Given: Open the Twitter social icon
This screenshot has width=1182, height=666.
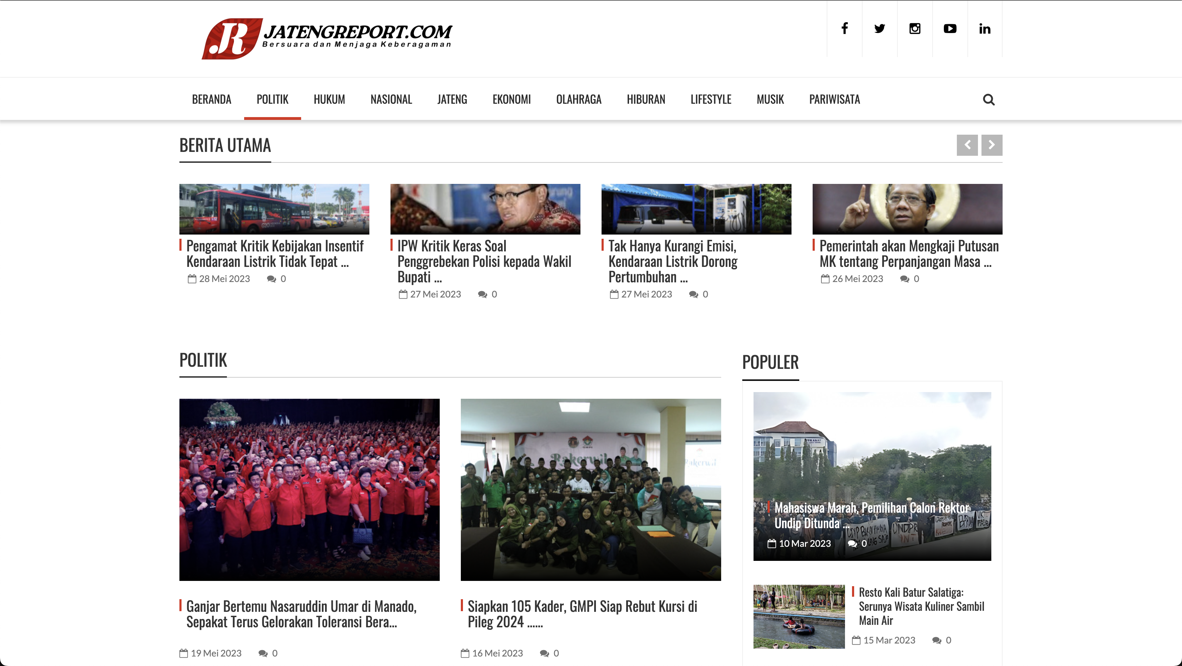Looking at the screenshot, I should coord(879,28).
